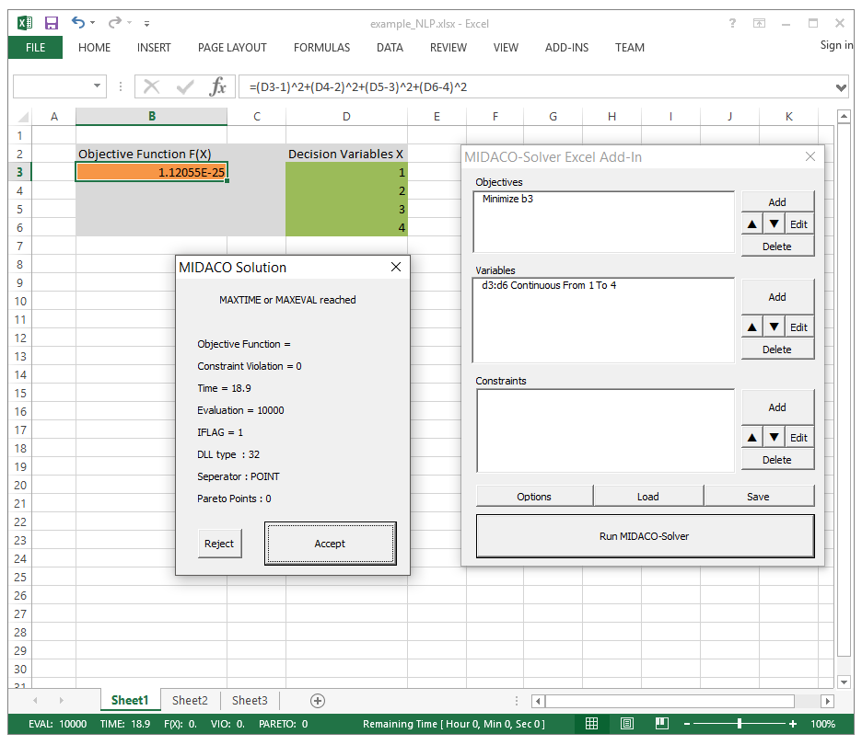Click Delete button in Objectives section
This screenshot has width=862, height=745.
click(x=776, y=246)
